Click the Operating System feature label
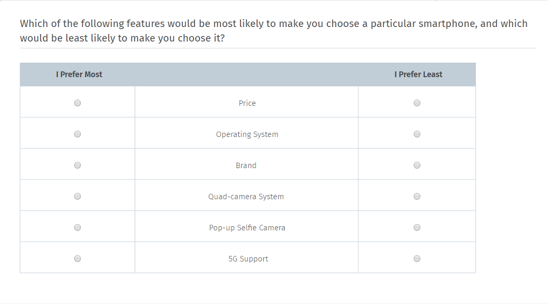 click(x=247, y=134)
